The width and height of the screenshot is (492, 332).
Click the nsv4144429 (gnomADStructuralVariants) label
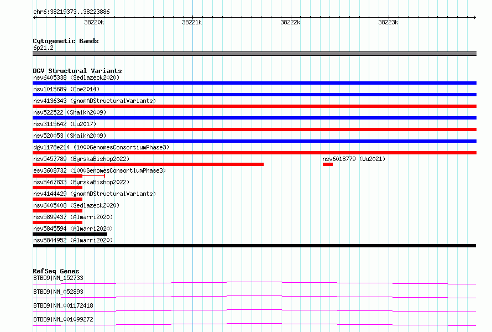pyautogui.click(x=95, y=194)
